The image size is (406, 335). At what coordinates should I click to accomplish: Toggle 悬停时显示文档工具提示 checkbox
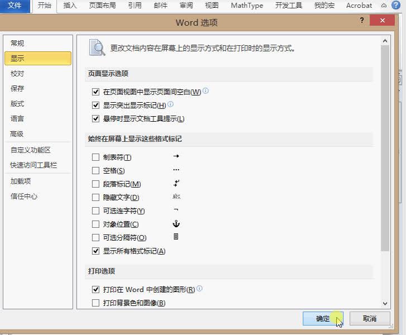pyautogui.click(x=95, y=119)
